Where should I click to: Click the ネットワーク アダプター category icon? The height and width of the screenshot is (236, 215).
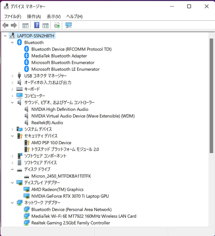click(x=20, y=203)
